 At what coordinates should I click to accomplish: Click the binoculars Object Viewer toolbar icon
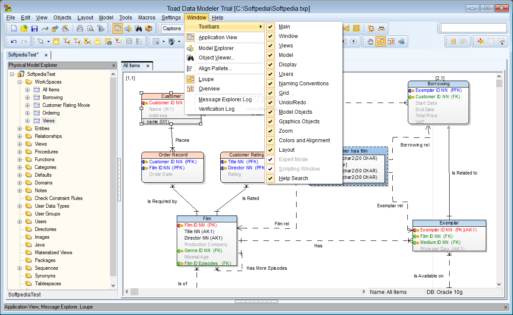click(138, 28)
